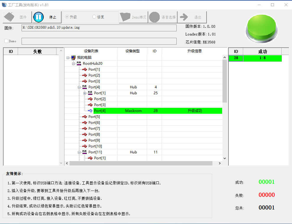Viewport: 292px width, 224px height.
Task: Open 语言选择 language selection icon
Action: [154, 17]
